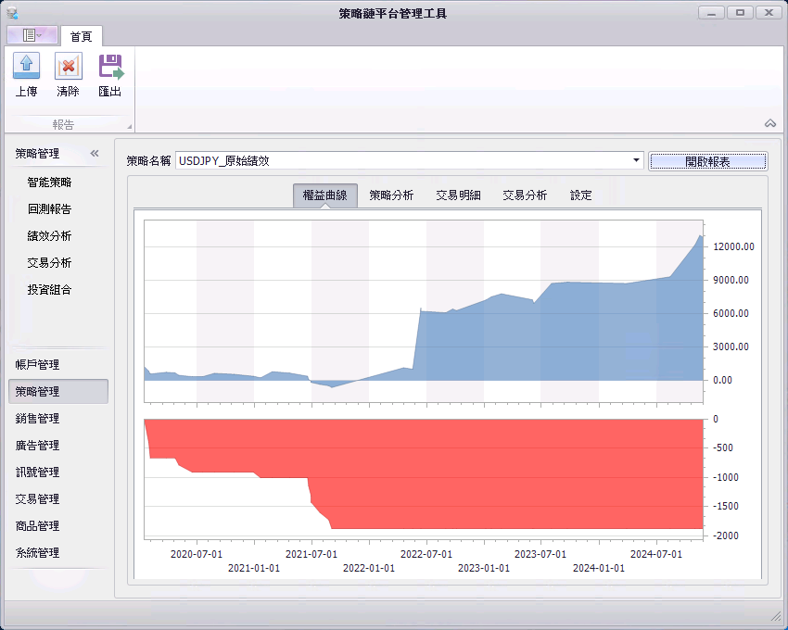The image size is (788, 630).
Task: Select the highlighted 策略管理 navigation group
Action: click(x=58, y=391)
